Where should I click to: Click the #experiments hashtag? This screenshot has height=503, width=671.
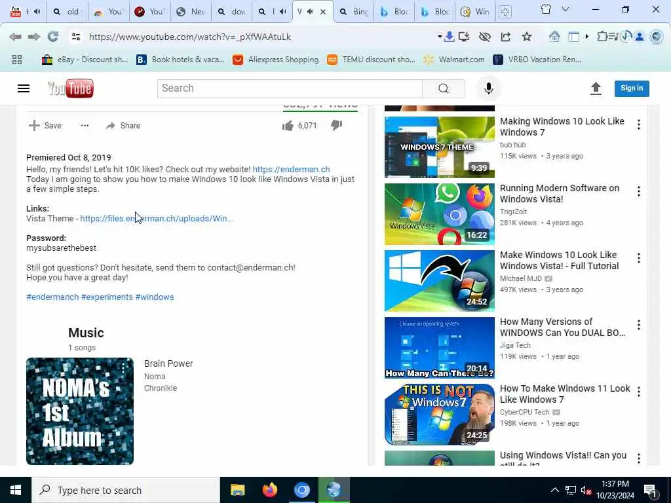(x=107, y=297)
